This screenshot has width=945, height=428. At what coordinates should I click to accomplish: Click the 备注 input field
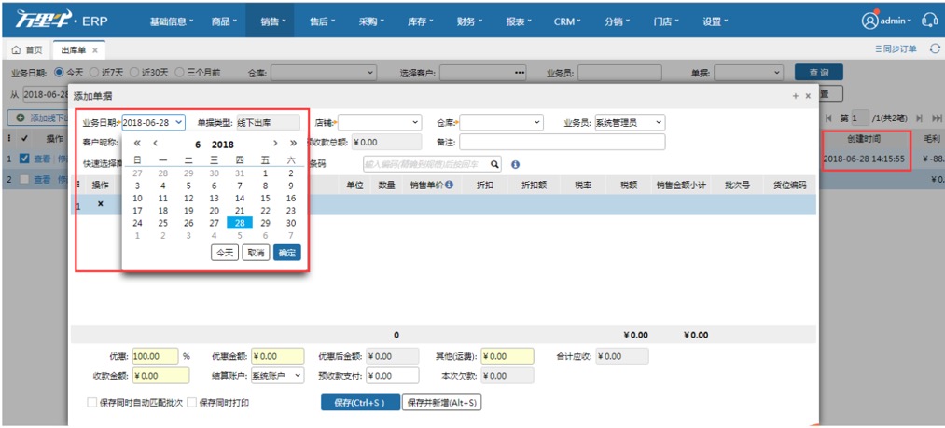[x=563, y=143]
